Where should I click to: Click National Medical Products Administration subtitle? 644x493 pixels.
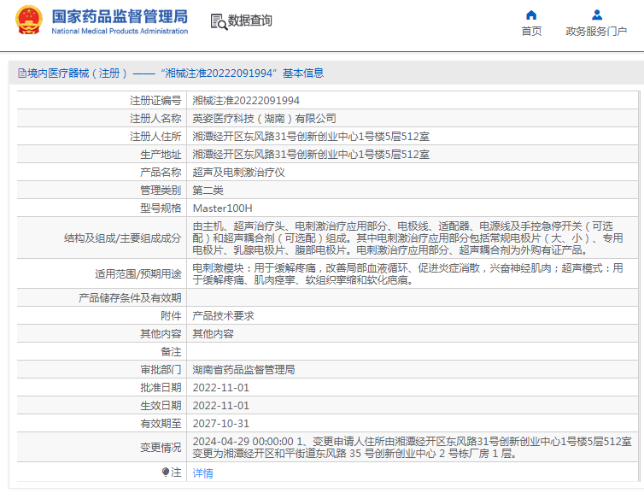pos(120,32)
